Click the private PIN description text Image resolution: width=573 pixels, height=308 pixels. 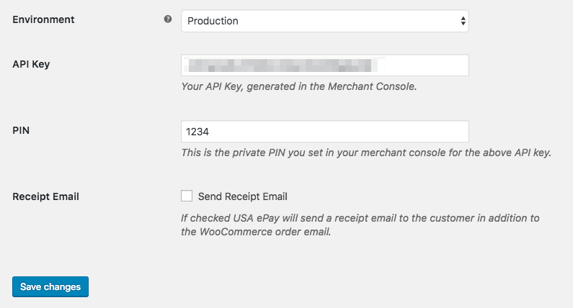tap(366, 153)
